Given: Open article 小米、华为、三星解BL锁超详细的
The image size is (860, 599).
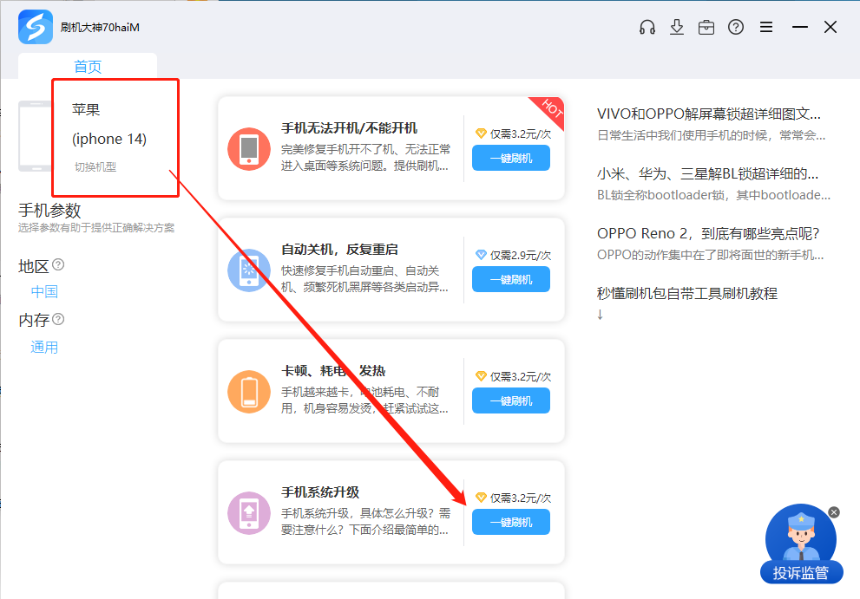Looking at the screenshot, I should pyautogui.click(x=707, y=174).
